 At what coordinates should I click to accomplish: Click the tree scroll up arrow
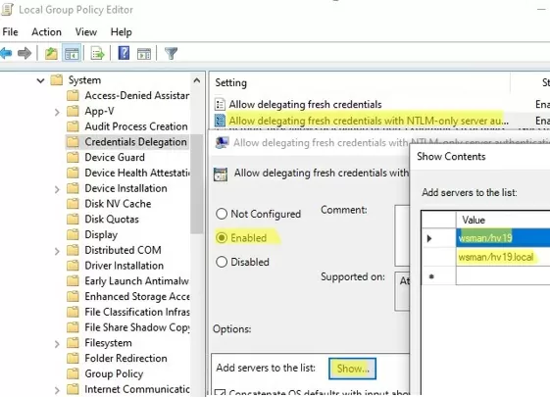(197, 80)
